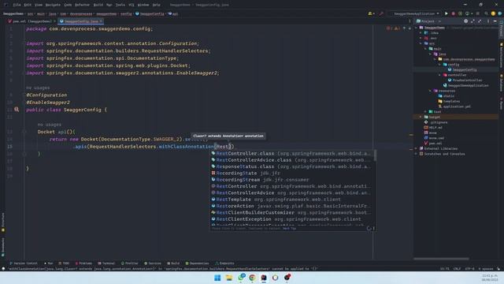
Task: Open the Problems tool window
Action: [83, 263]
